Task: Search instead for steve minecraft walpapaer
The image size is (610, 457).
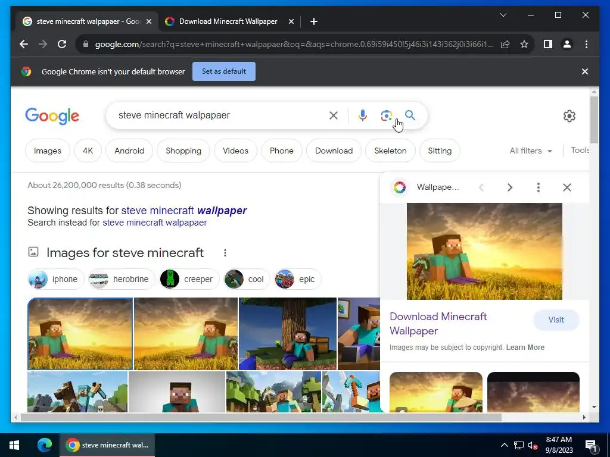Action: click(x=154, y=223)
